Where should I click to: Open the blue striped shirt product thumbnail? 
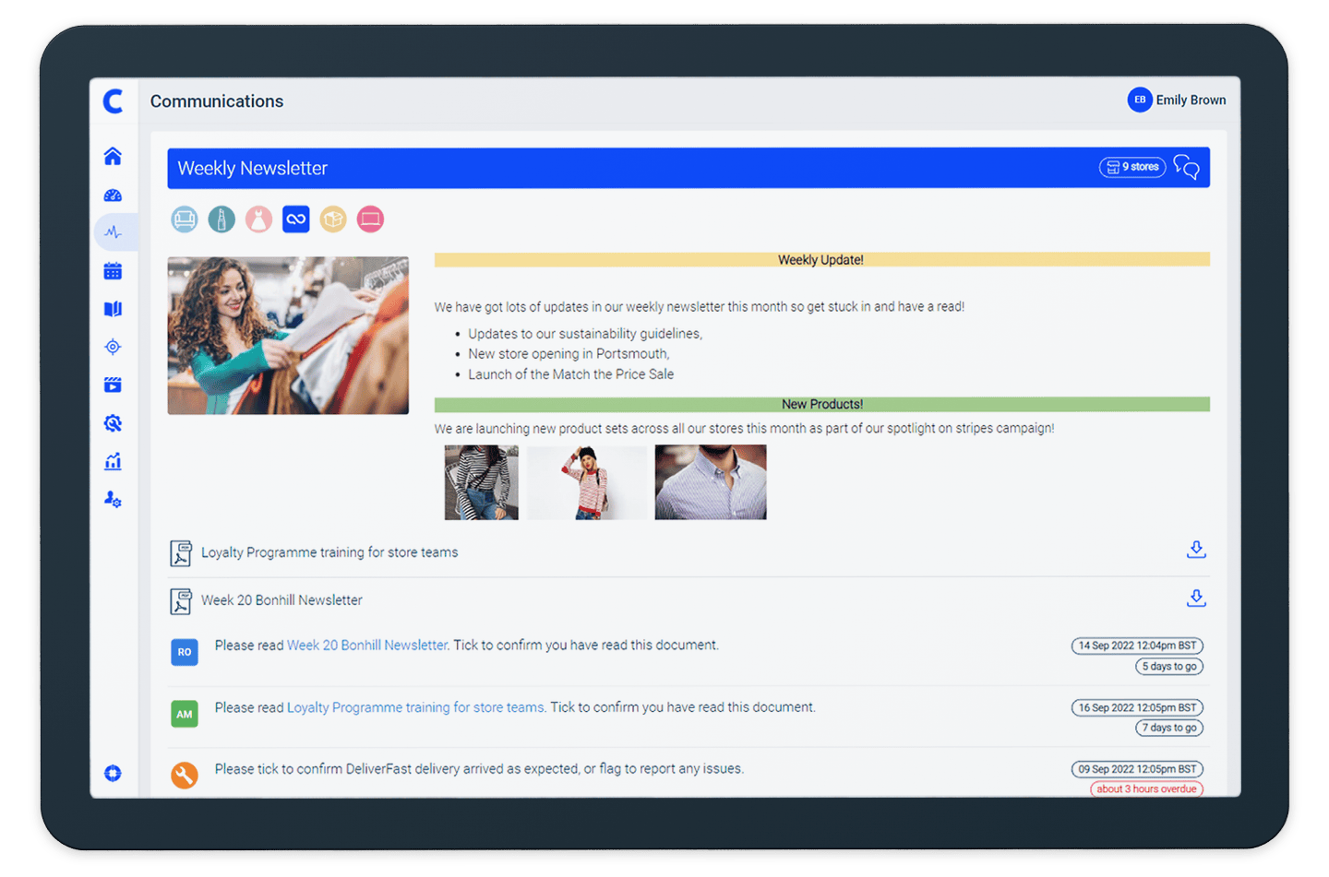point(711,482)
